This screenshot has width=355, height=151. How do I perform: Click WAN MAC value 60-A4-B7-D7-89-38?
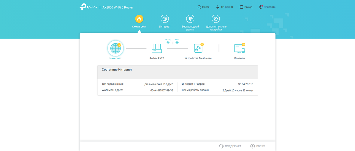point(162,90)
